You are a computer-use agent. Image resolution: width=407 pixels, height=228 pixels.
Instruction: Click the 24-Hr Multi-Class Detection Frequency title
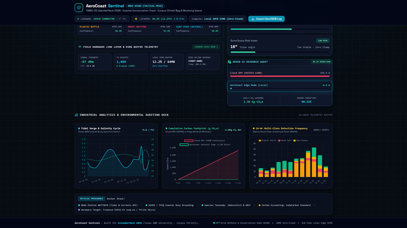pyautogui.click(x=282, y=128)
